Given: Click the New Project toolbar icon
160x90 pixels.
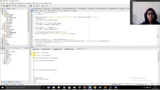Looking at the screenshot, I should click(x=4, y=6).
